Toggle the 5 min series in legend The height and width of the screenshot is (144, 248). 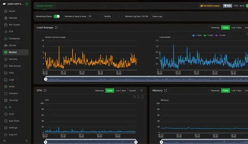point(208,35)
